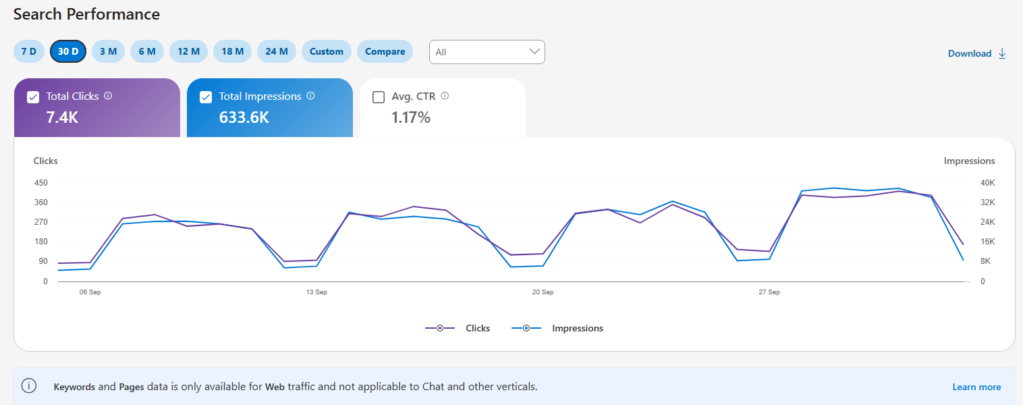Click the Impressions legend marker icon
1023x405 pixels.
[x=526, y=328]
